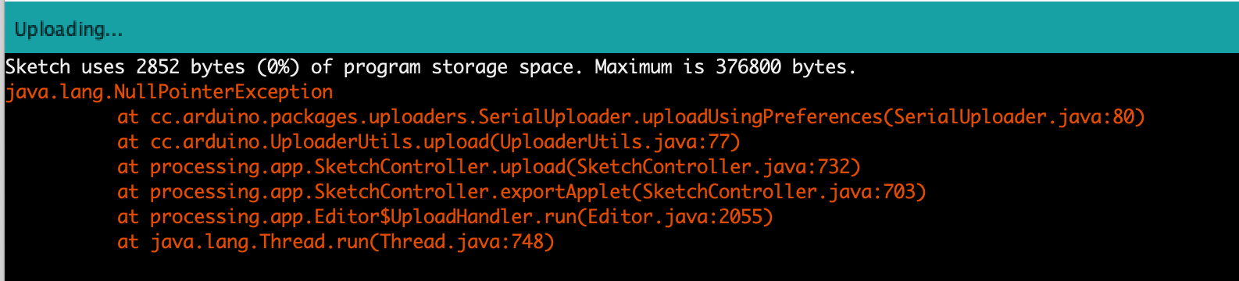Click the Maximum is 376800 bytes text
1239x281 pixels.
click(x=725, y=67)
